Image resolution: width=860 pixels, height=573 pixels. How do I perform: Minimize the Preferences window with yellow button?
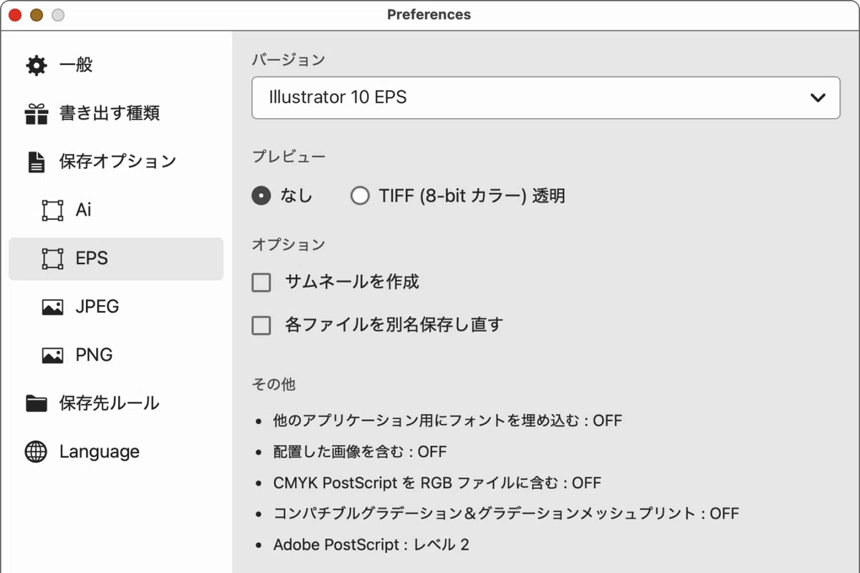37,15
